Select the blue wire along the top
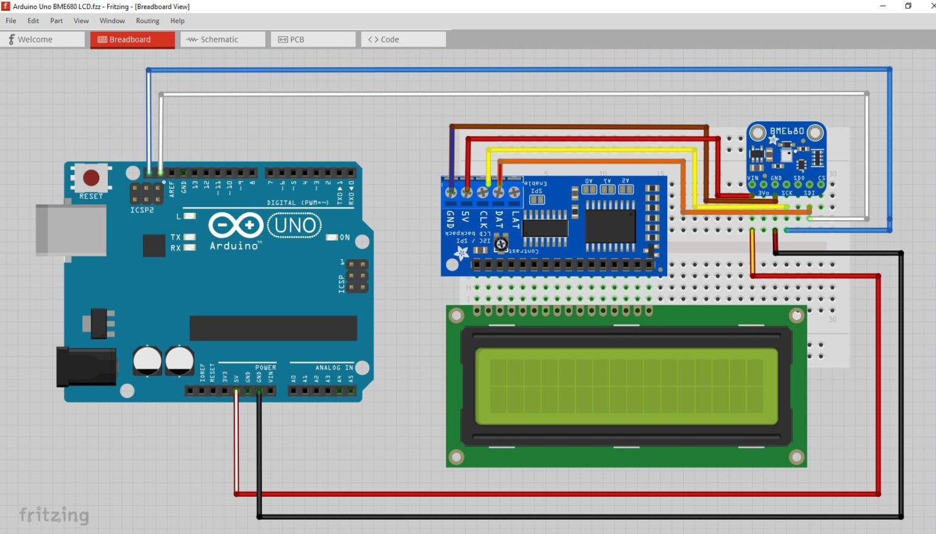 tap(518, 70)
